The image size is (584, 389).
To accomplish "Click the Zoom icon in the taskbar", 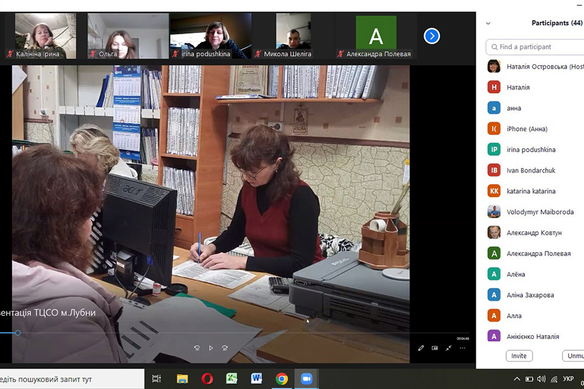I will point(306,379).
